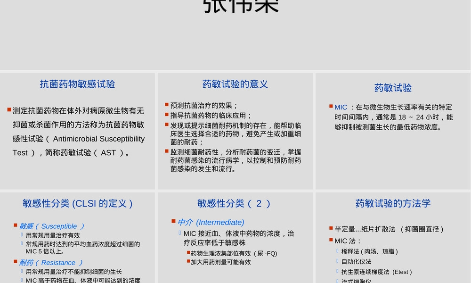Screen dimensions: 471x283
Task: Open the slide 敏感性分类 (CLSI 的定义)
Action: coord(77,238)
